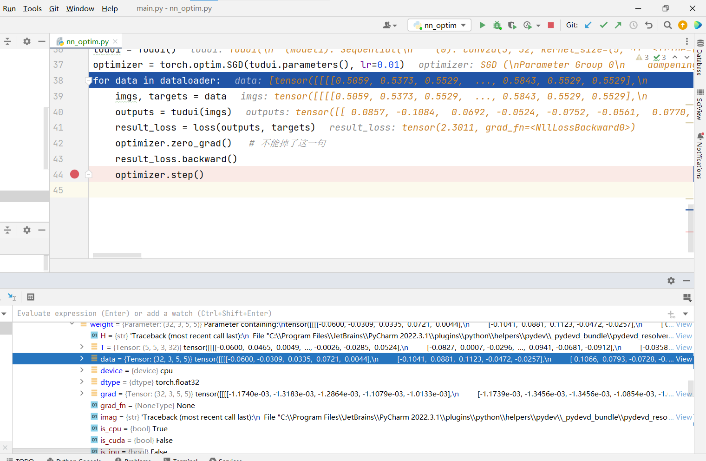The width and height of the screenshot is (706, 461).
Task: Open the Window menu
Action: [80, 8]
